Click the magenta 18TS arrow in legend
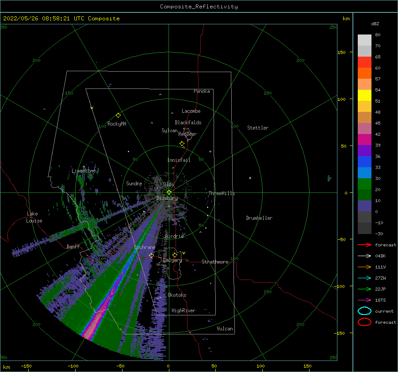Image resolution: width=398 pixels, height=372 pixels. 364,300
